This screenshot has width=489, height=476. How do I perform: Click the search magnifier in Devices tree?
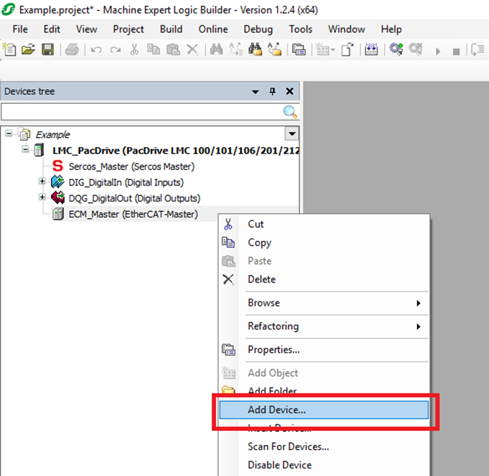click(x=290, y=112)
